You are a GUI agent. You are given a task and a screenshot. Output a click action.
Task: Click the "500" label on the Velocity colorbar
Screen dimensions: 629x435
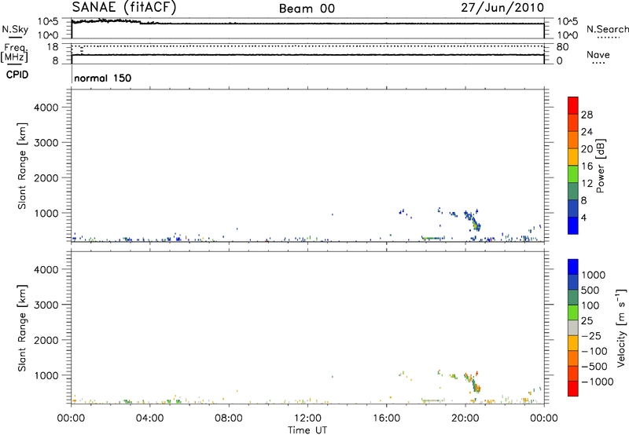pos(590,291)
